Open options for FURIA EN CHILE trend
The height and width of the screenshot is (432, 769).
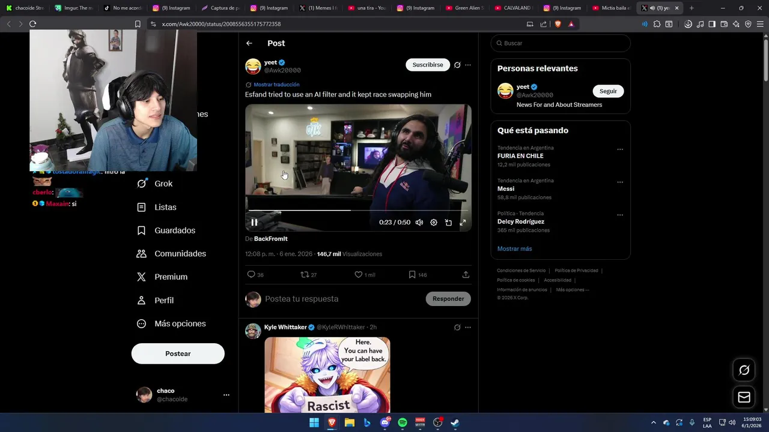point(620,149)
